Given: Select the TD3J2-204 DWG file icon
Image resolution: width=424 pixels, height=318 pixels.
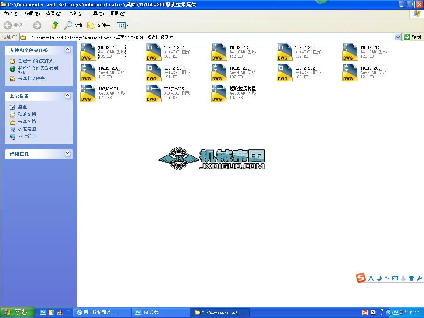Looking at the screenshot, I should (x=88, y=93).
